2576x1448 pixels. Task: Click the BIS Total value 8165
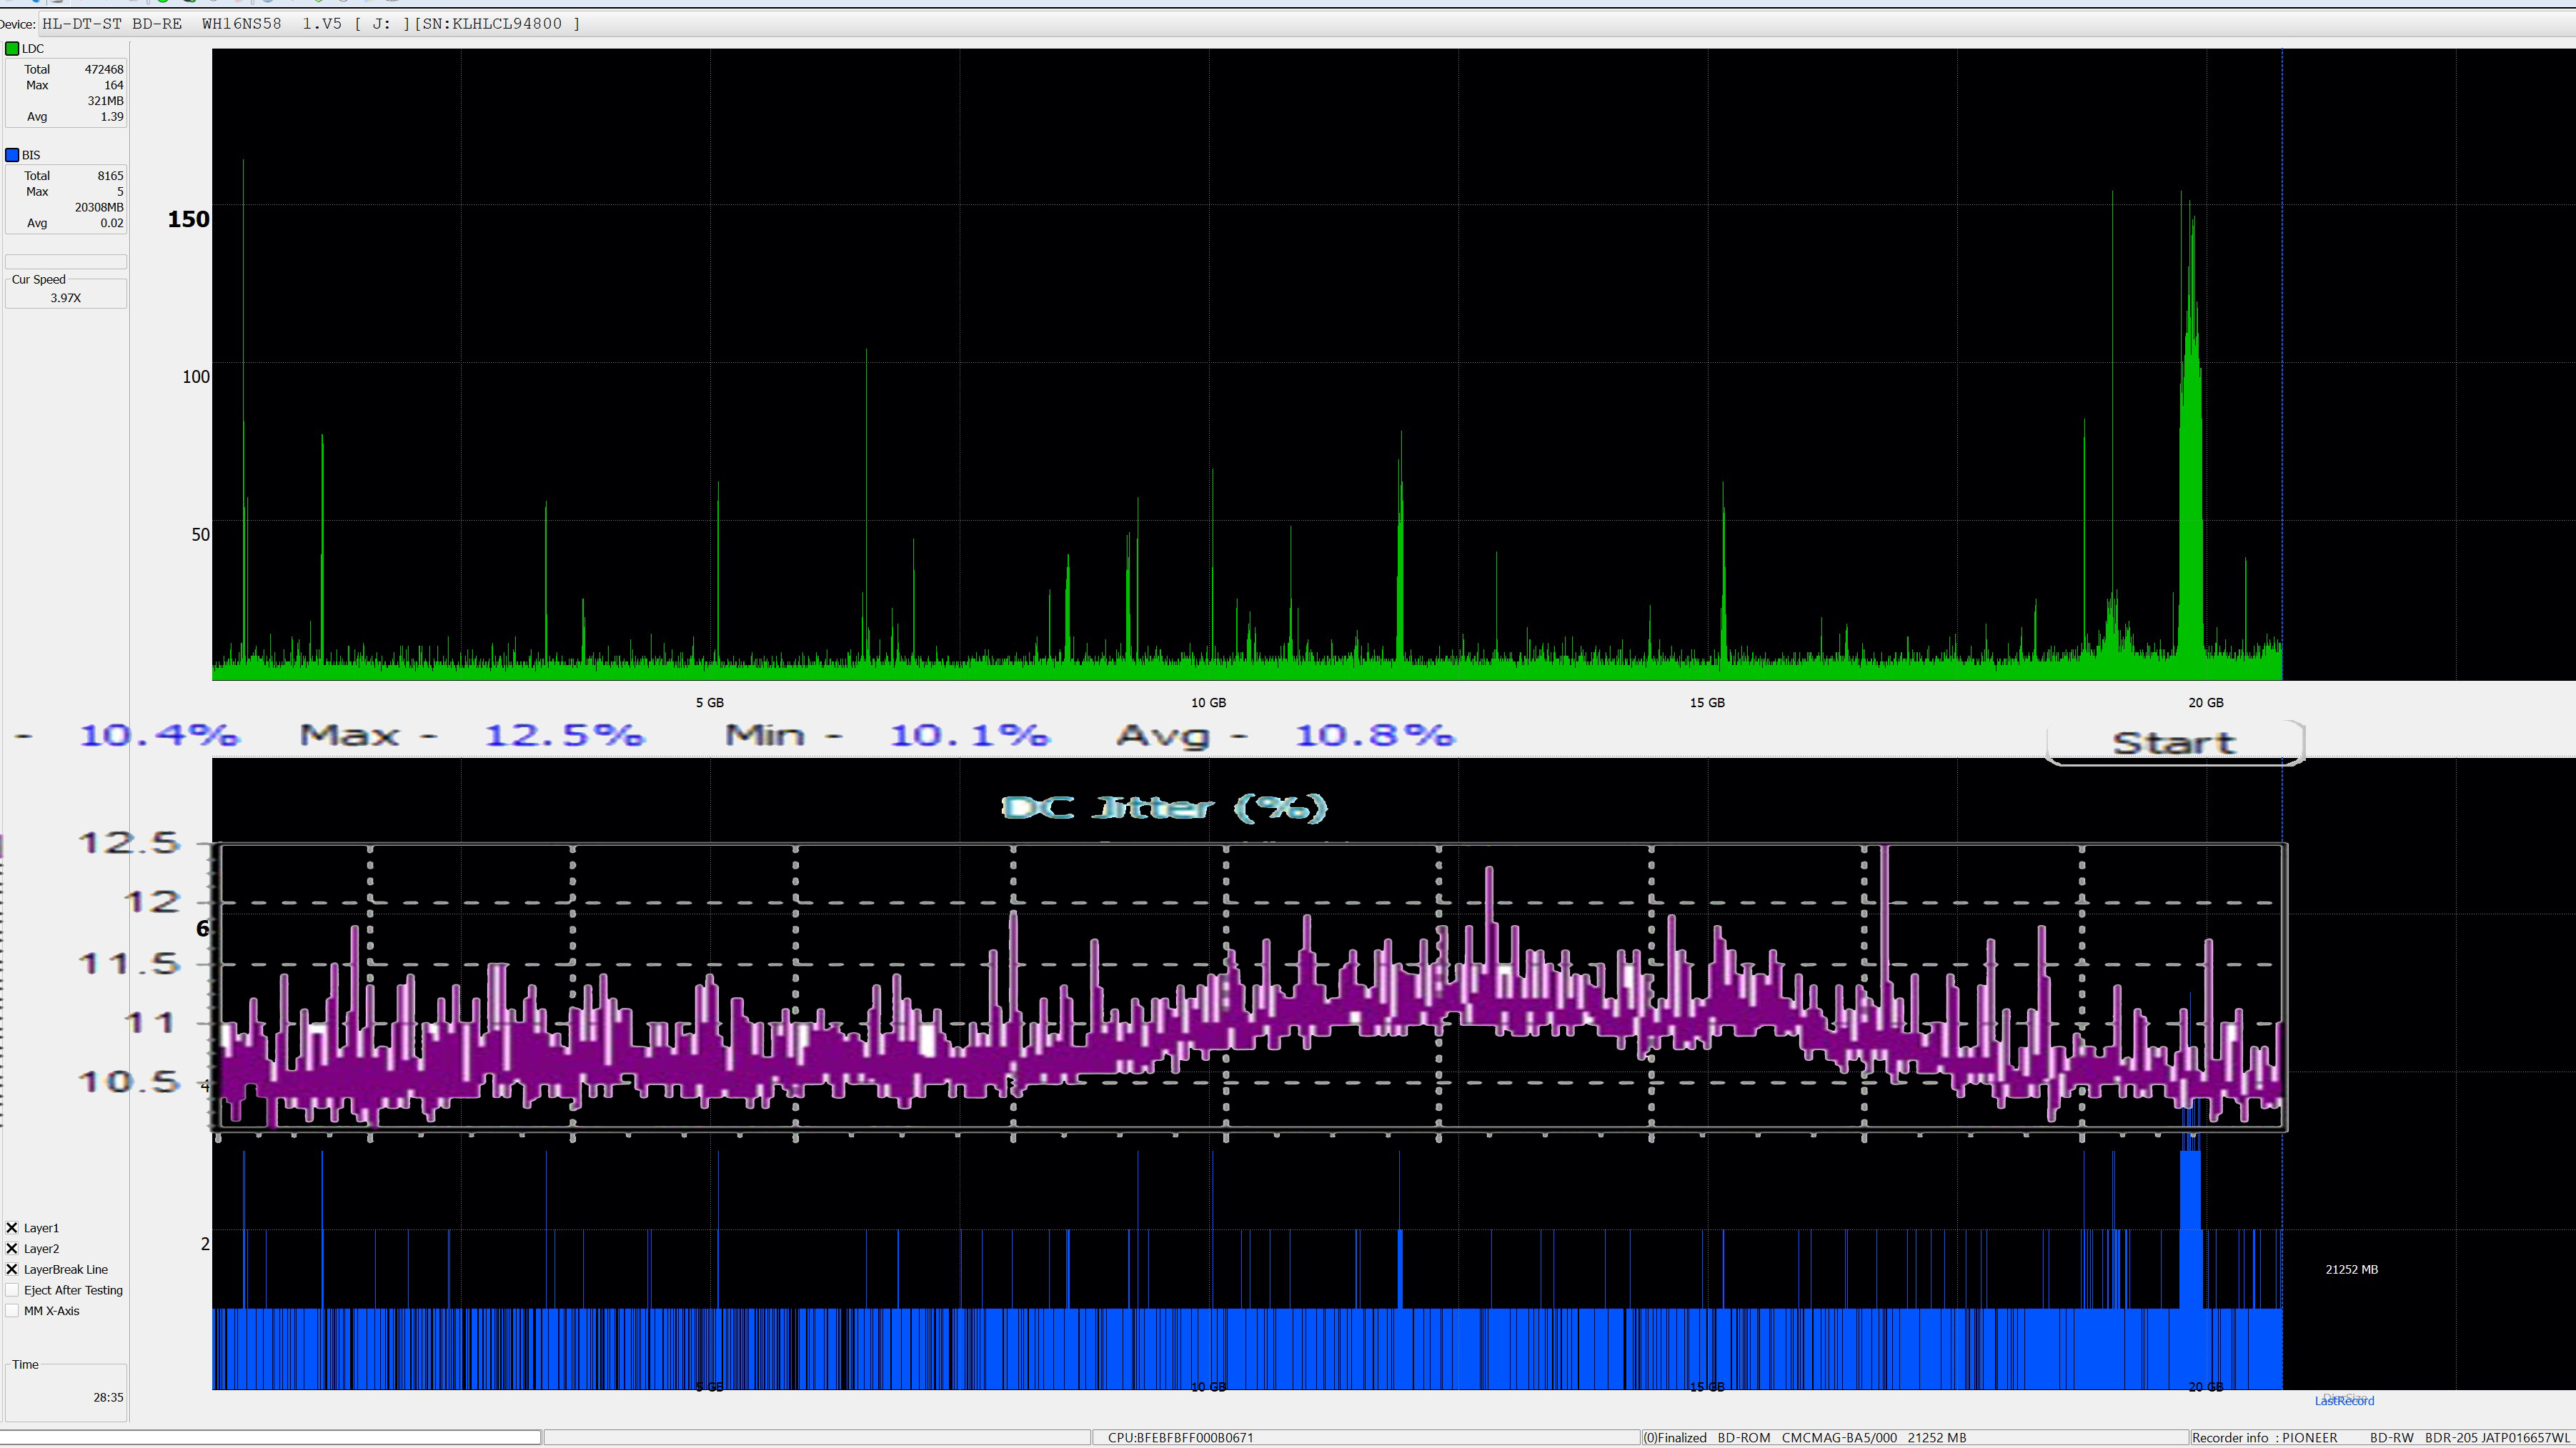point(110,176)
